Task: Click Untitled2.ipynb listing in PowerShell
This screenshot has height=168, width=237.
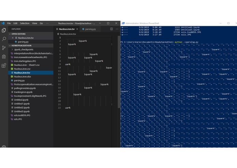Action: coord(190,27)
